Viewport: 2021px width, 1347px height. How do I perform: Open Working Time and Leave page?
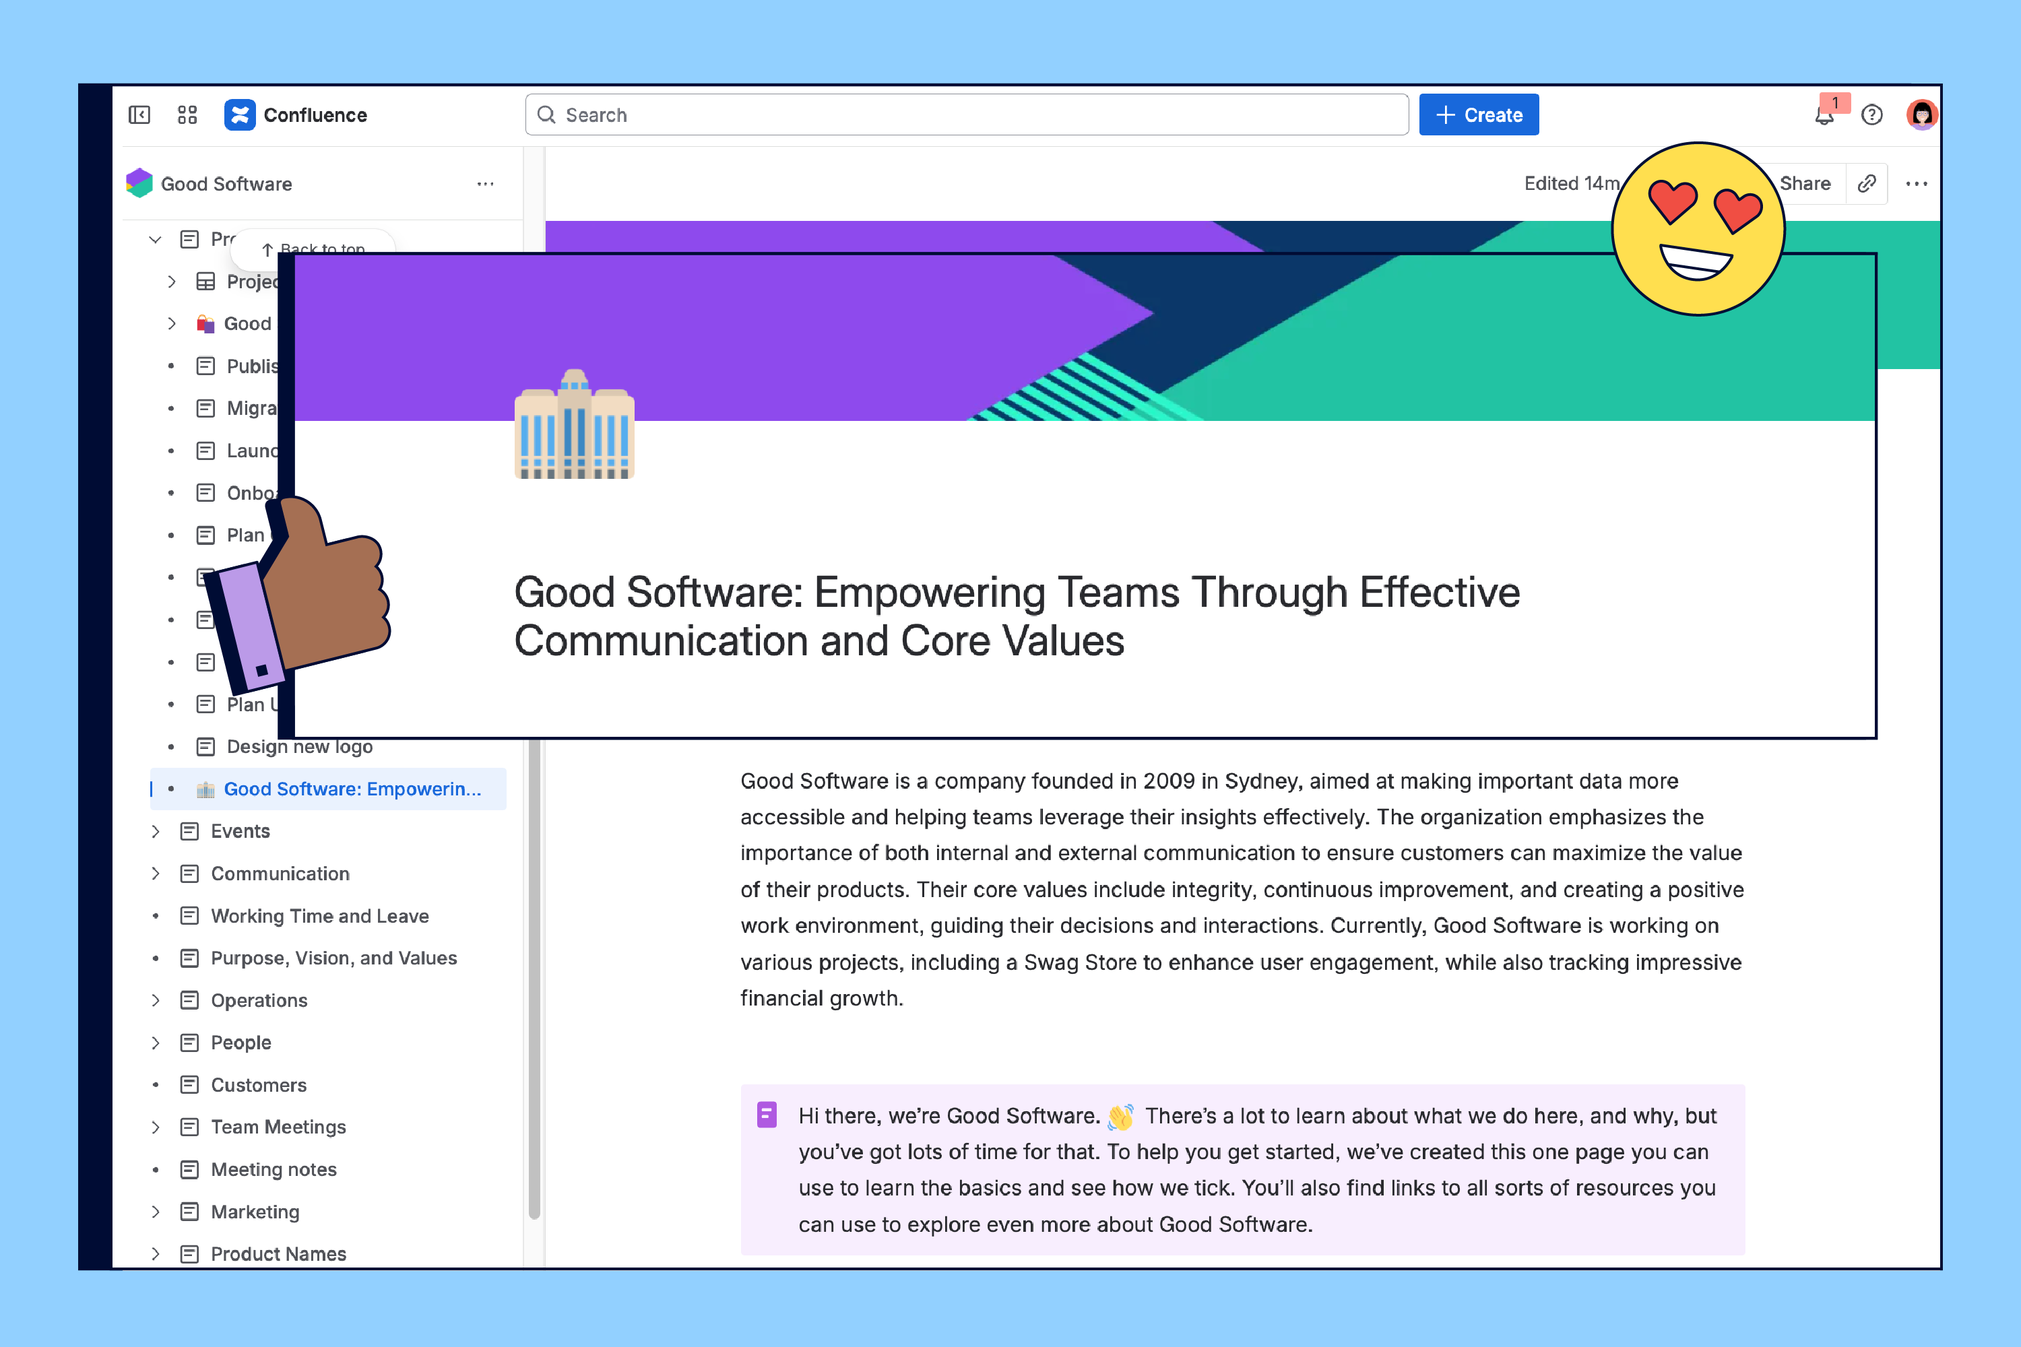319,916
